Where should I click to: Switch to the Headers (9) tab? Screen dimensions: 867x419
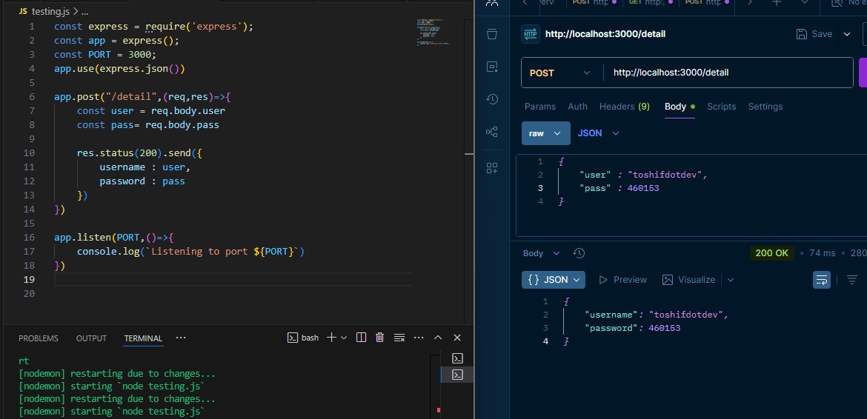pyautogui.click(x=624, y=107)
